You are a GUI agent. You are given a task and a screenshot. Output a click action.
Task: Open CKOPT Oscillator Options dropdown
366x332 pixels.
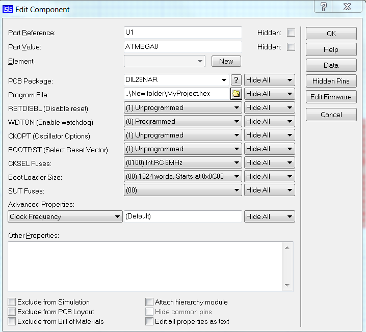pos(183,135)
